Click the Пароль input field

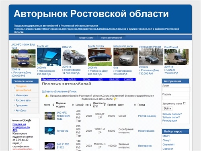(176, 98)
